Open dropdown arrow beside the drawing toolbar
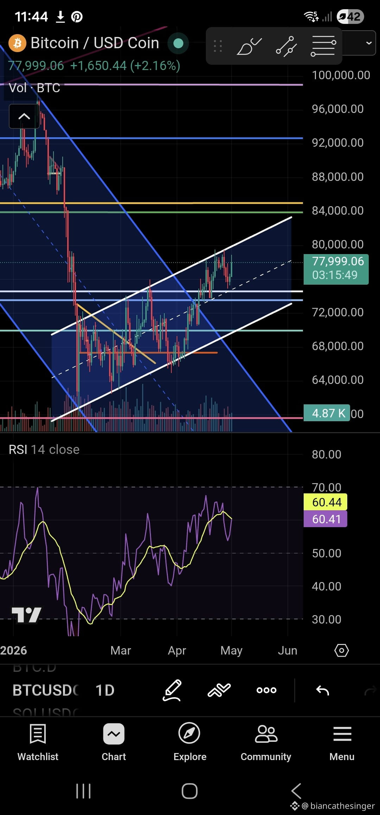 (369, 43)
